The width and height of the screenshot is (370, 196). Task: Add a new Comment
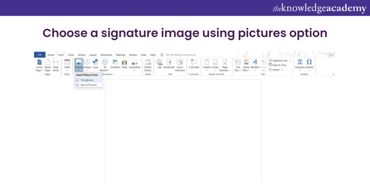pyautogui.click(x=194, y=64)
